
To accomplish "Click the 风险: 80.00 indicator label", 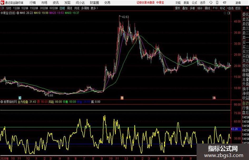I will coord(55,102).
